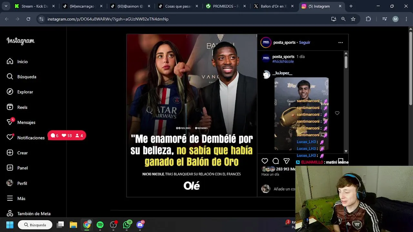The image size is (413, 232).
Task: Open post options three-dots menu
Action: pyautogui.click(x=340, y=43)
